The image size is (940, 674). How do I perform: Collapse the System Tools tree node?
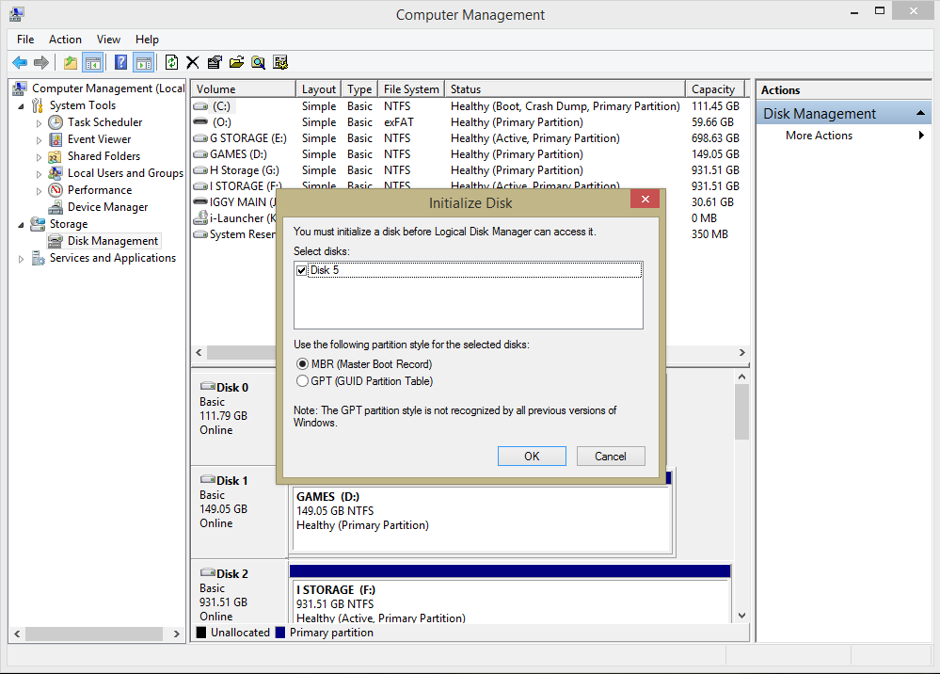pyautogui.click(x=22, y=105)
